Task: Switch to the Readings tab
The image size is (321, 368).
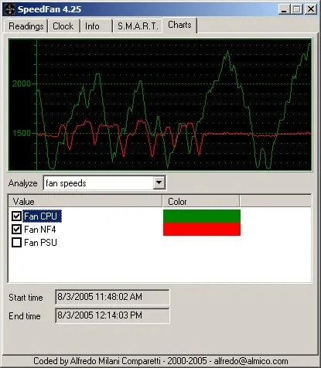Action: click(26, 26)
